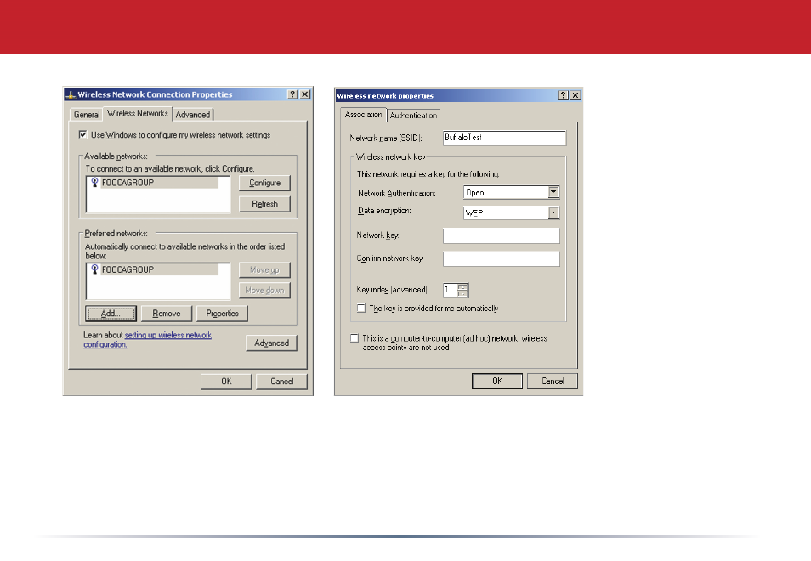
Task: Click the Add... button under Preferred networks
Action: 111,314
